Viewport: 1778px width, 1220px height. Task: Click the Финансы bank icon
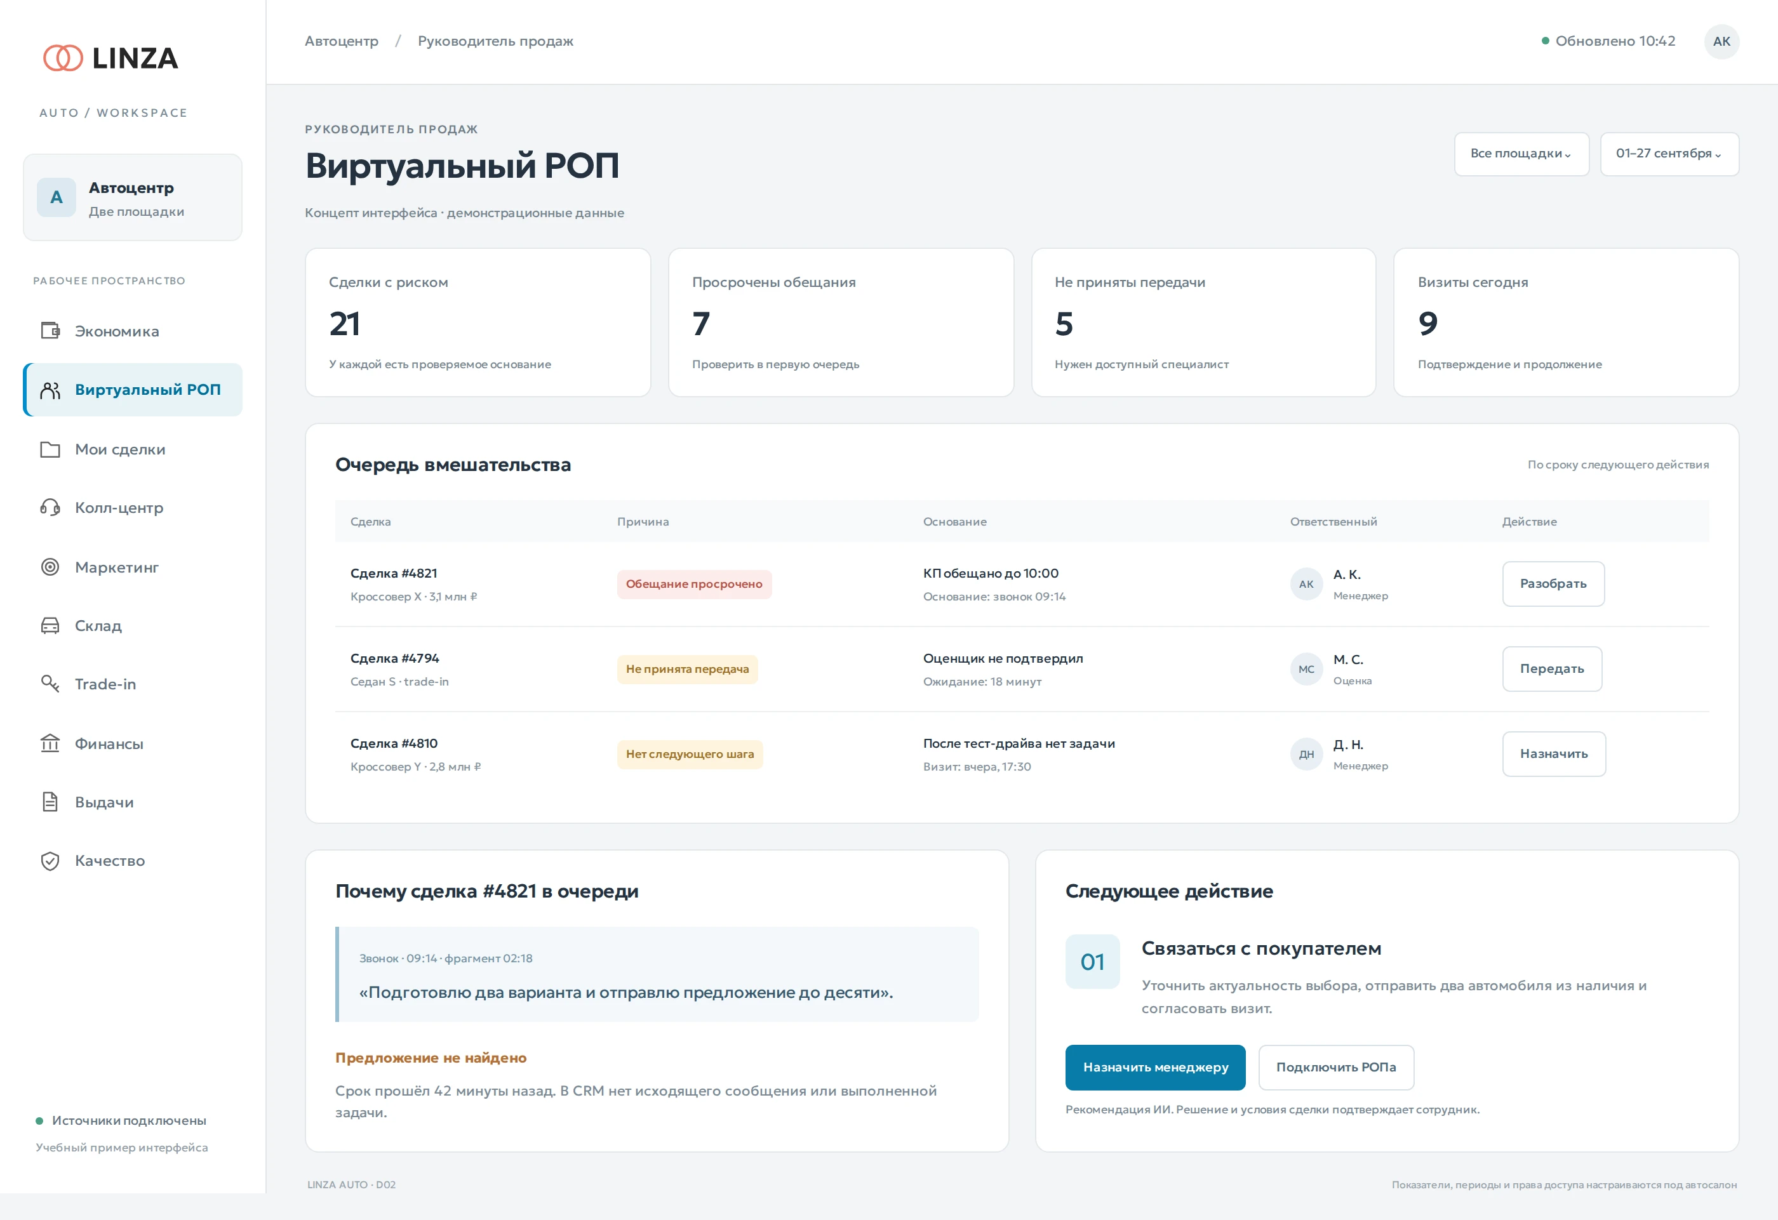[50, 743]
